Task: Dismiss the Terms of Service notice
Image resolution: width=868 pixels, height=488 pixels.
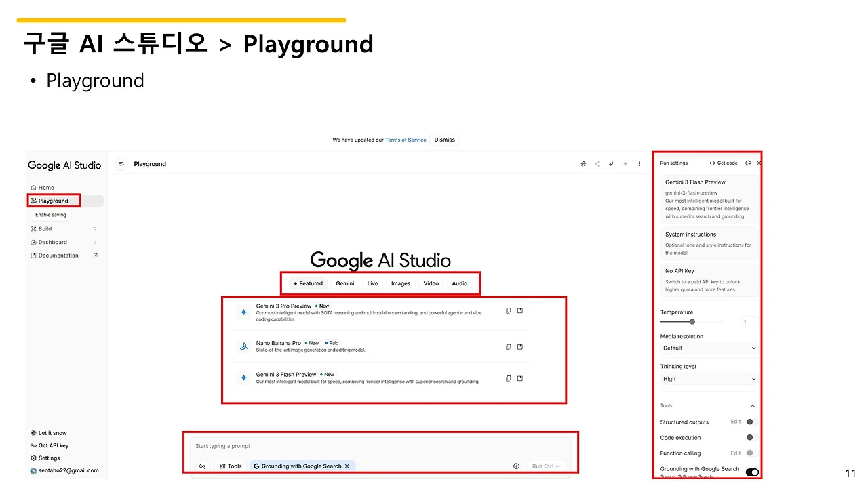Action: 445,140
